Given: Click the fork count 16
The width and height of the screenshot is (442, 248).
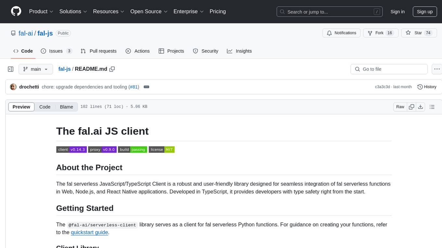Looking at the screenshot, I should (x=390, y=33).
